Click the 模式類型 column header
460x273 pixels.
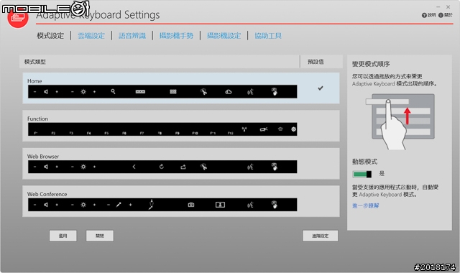pos(35,62)
